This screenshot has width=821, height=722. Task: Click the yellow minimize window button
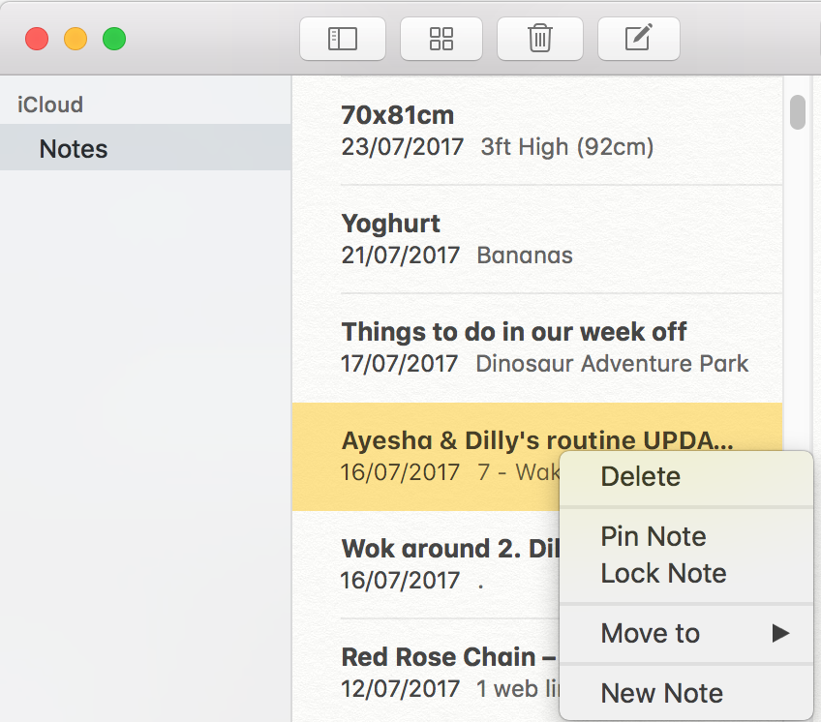click(x=76, y=39)
